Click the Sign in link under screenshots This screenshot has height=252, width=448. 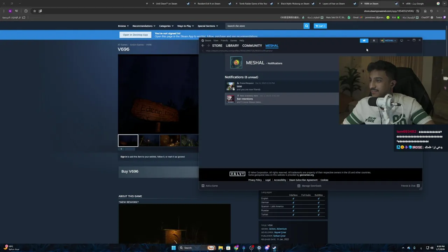pos(124,157)
